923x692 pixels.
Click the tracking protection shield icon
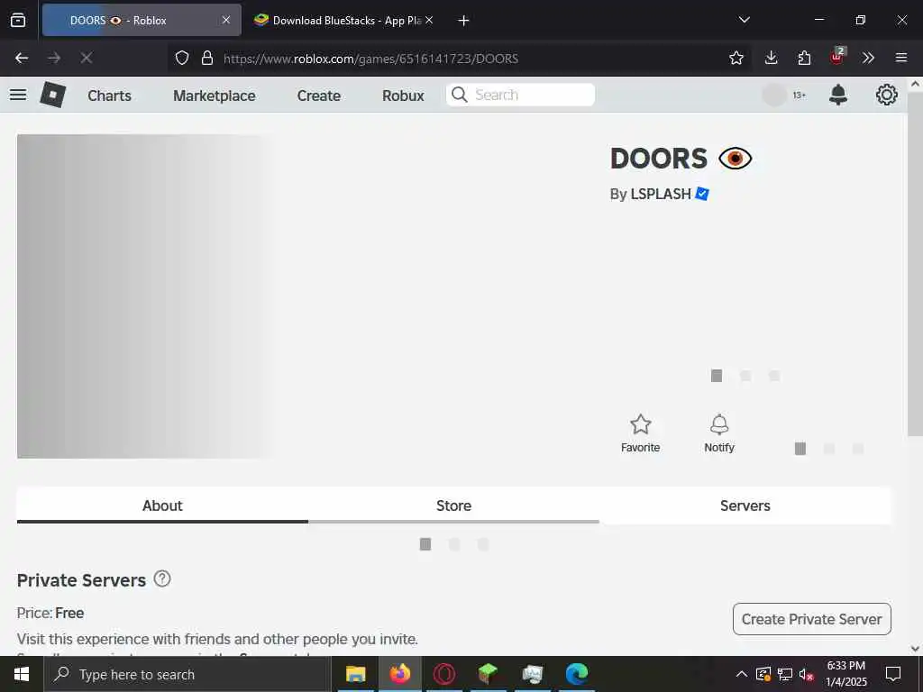(x=182, y=58)
